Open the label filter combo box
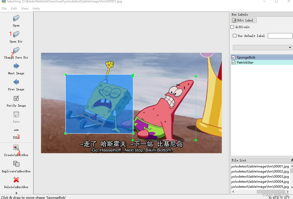Screen dimensions: 293x199 262,48
